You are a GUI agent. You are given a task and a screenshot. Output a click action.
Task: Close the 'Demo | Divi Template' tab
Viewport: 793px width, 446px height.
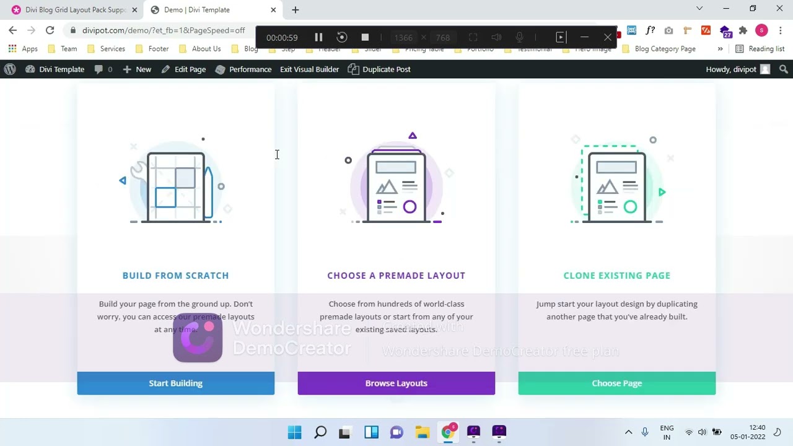pyautogui.click(x=273, y=10)
